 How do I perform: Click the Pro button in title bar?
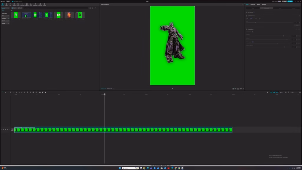coord(279,1)
